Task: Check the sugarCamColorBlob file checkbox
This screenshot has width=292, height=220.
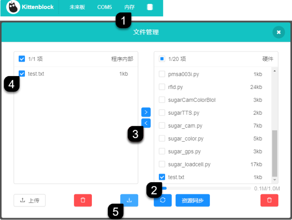Action: pyautogui.click(x=162, y=100)
